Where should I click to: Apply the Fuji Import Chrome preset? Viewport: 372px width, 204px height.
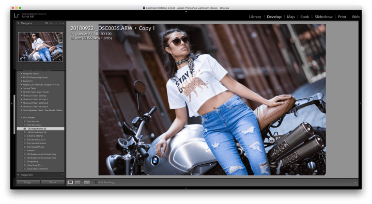37,143
